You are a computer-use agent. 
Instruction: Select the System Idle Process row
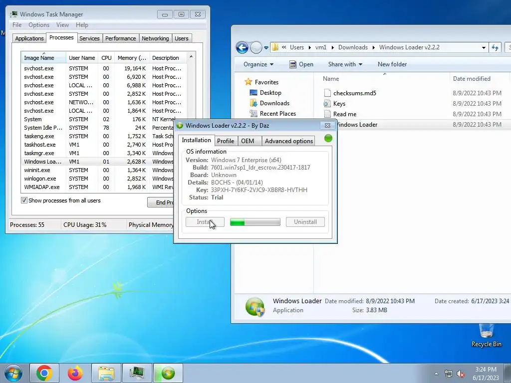pos(98,128)
